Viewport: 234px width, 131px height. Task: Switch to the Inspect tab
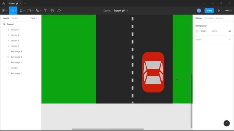[x=219, y=18]
